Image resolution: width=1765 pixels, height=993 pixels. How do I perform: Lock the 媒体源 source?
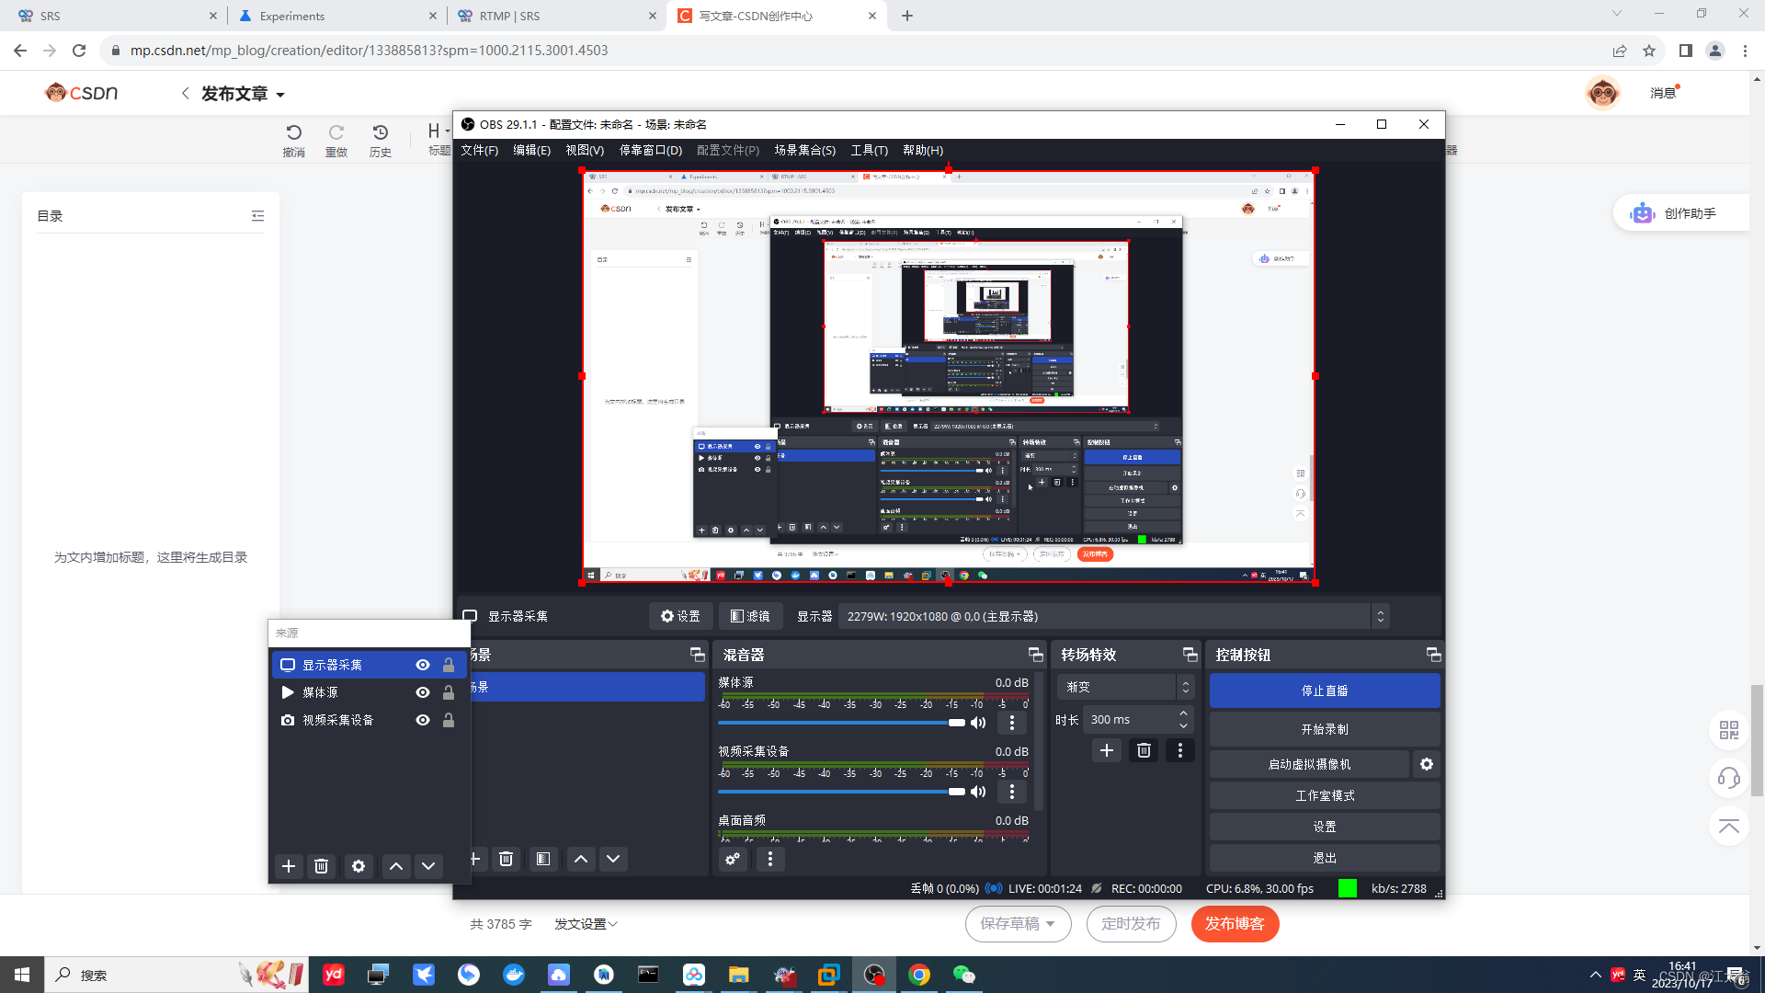pyautogui.click(x=449, y=692)
